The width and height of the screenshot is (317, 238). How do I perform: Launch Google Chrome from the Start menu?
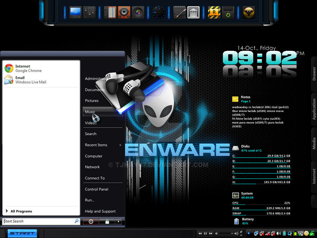click(28, 68)
